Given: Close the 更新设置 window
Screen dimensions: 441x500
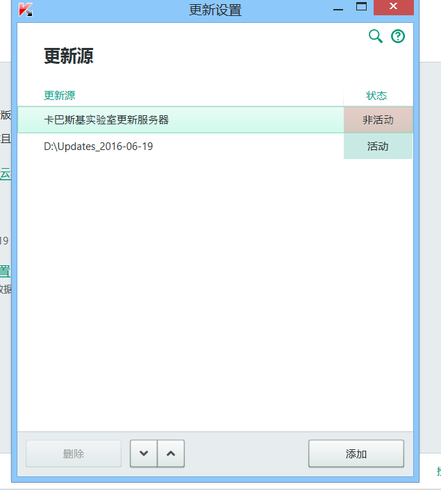Looking at the screenshot, I should pyautogui.click(x=394, y=7).
